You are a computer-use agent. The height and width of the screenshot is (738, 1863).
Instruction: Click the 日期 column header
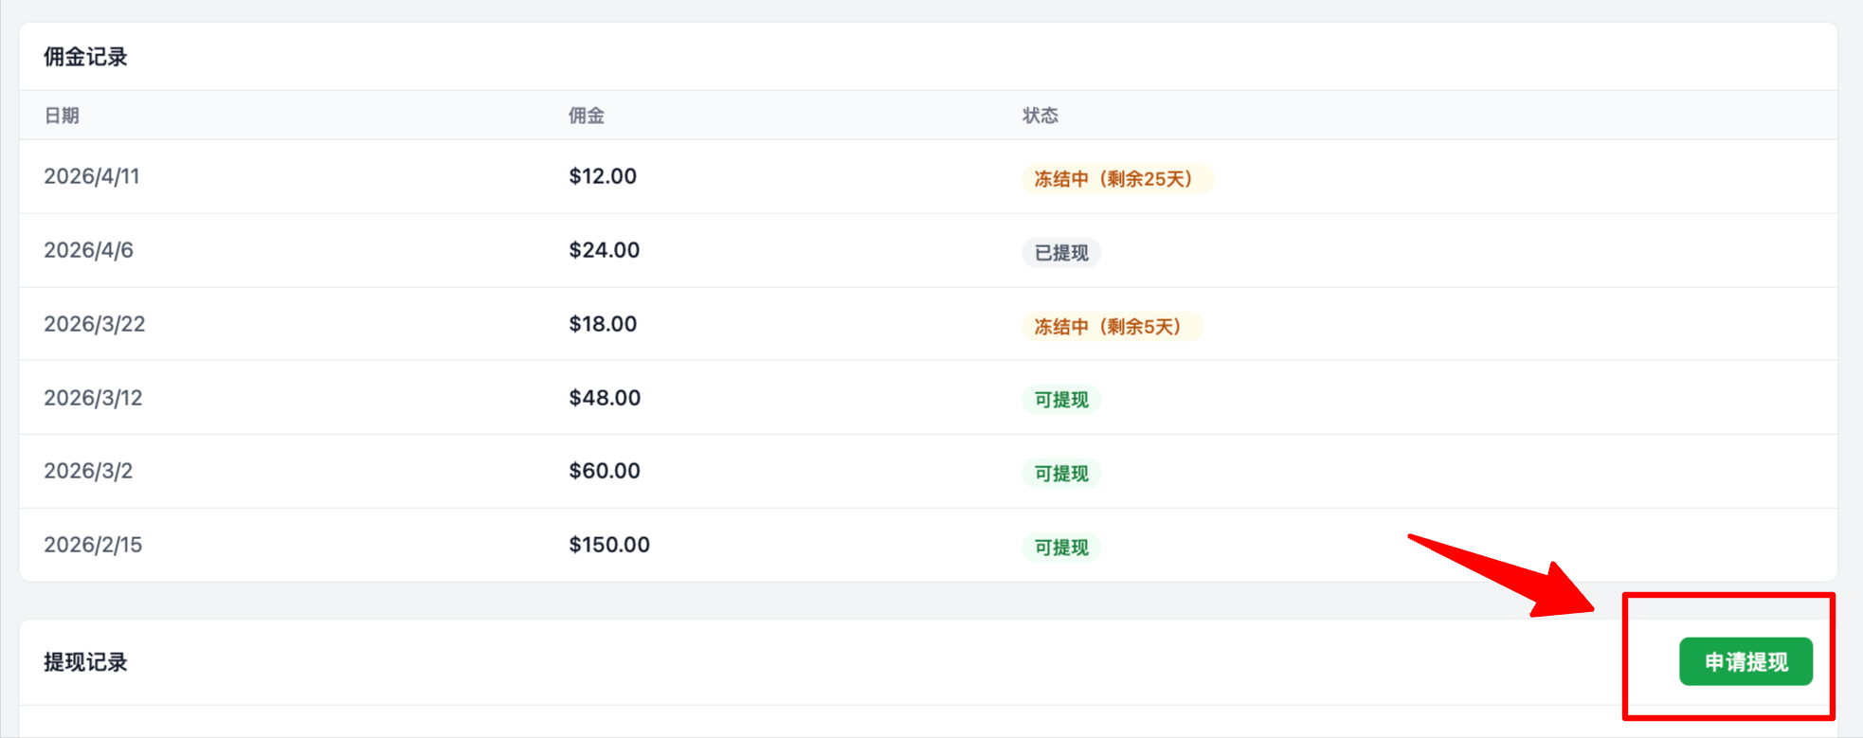(62, 116)
